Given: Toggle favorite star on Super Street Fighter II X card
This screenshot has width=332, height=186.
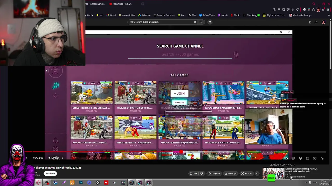Looking at the screenshot, I should pos(260,83).
